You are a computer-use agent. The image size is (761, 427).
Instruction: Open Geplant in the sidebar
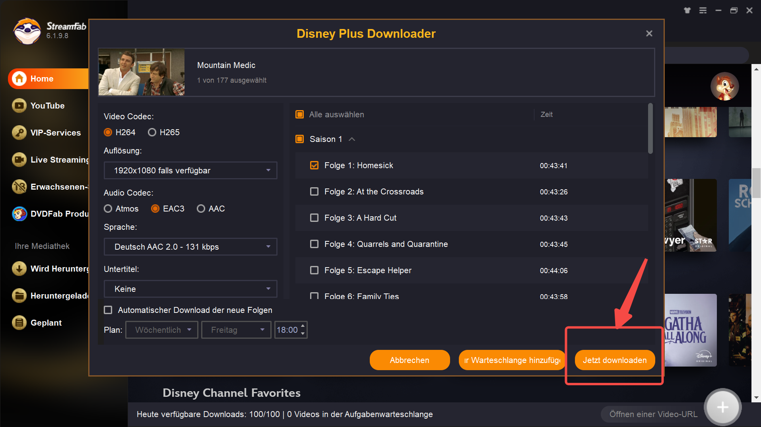click(46, 323)
